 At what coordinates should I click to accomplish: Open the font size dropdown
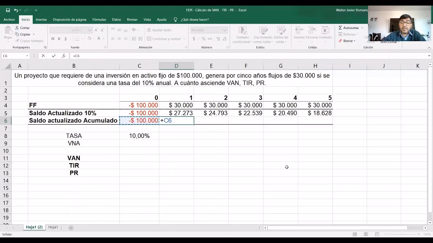pos(89,30)
